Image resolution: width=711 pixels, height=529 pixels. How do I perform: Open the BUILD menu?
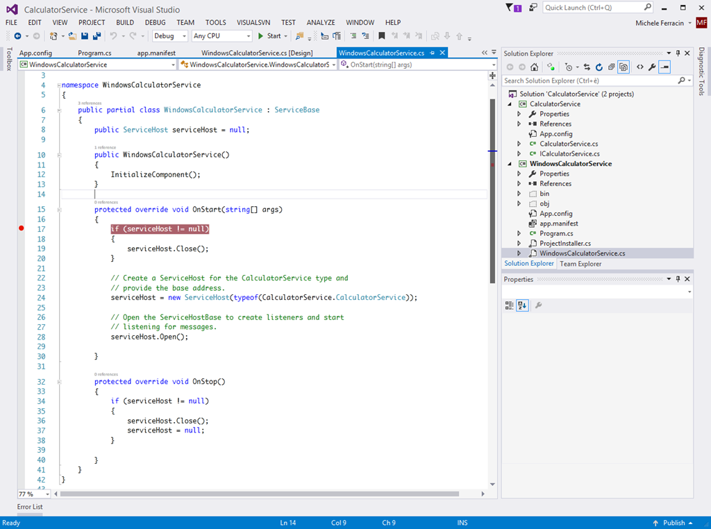click(125, 22)
